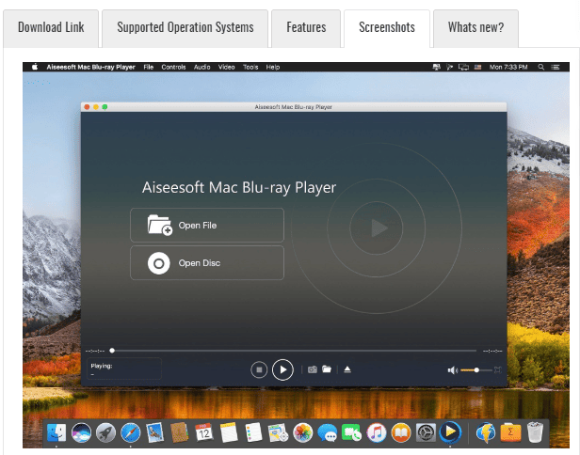Screen dimensions: 580x455
Task: Open the Features tab
Action: (x=306, y=28)
